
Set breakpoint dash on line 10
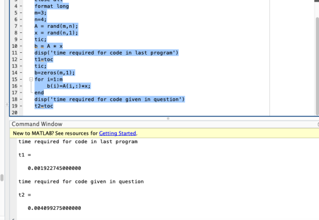[x=21, y=46]
